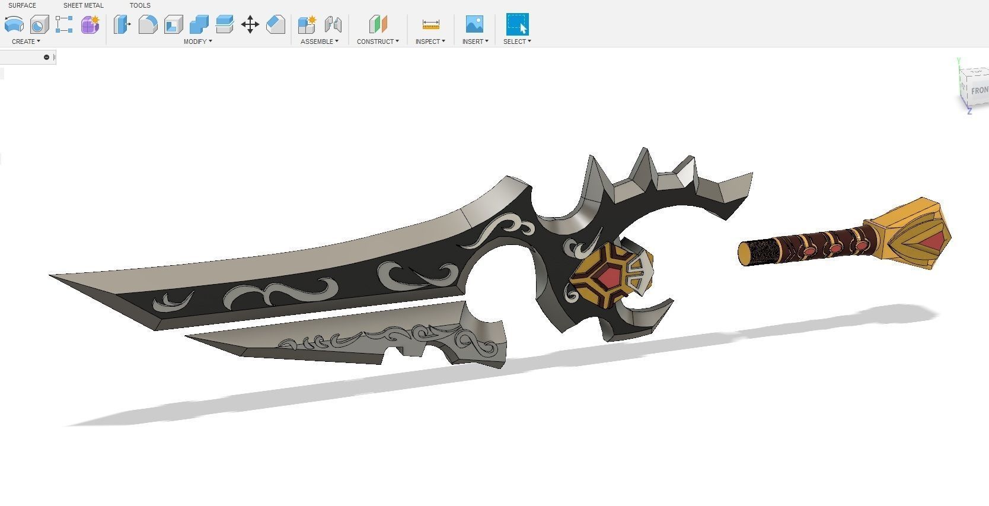
Task: Open the CONSTRUCT dropdown menu
Action: [378, 42]
